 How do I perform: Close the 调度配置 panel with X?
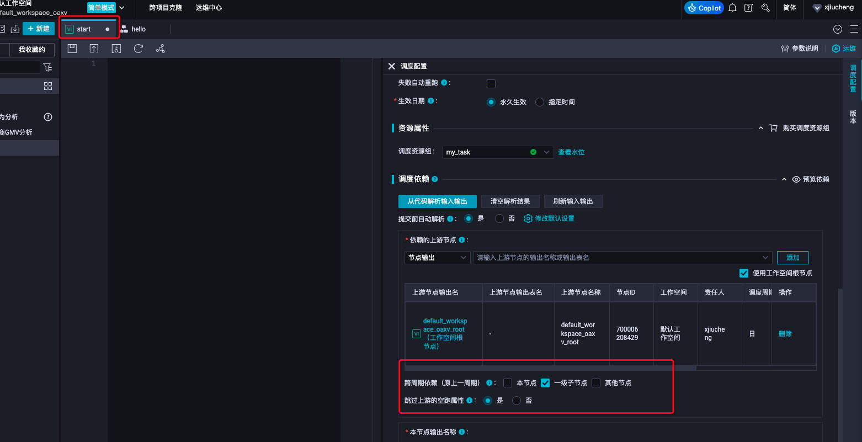pyautogui.click(x=392, y=66)
